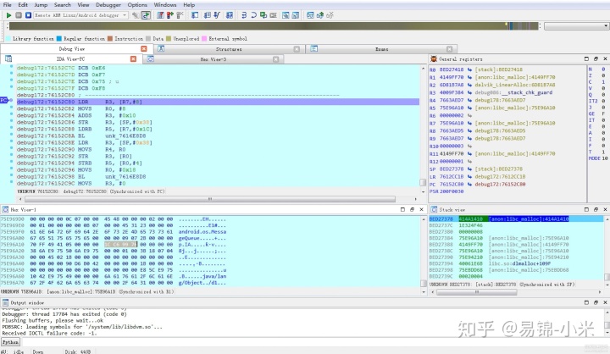Click the IDA view horizontal scrollbar
Screen dimensions: 610x354
coord(210,199)
